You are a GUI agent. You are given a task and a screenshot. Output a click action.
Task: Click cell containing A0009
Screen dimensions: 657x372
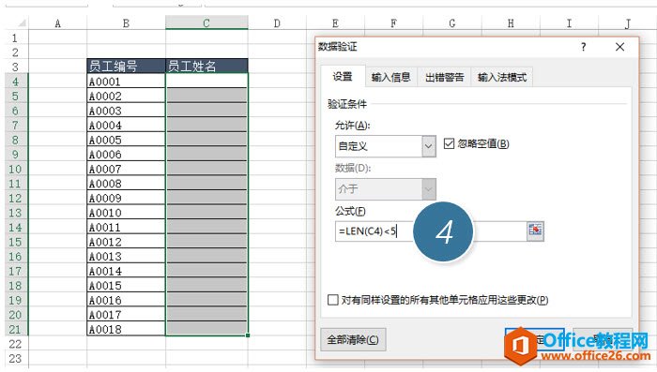coord(126,198)
